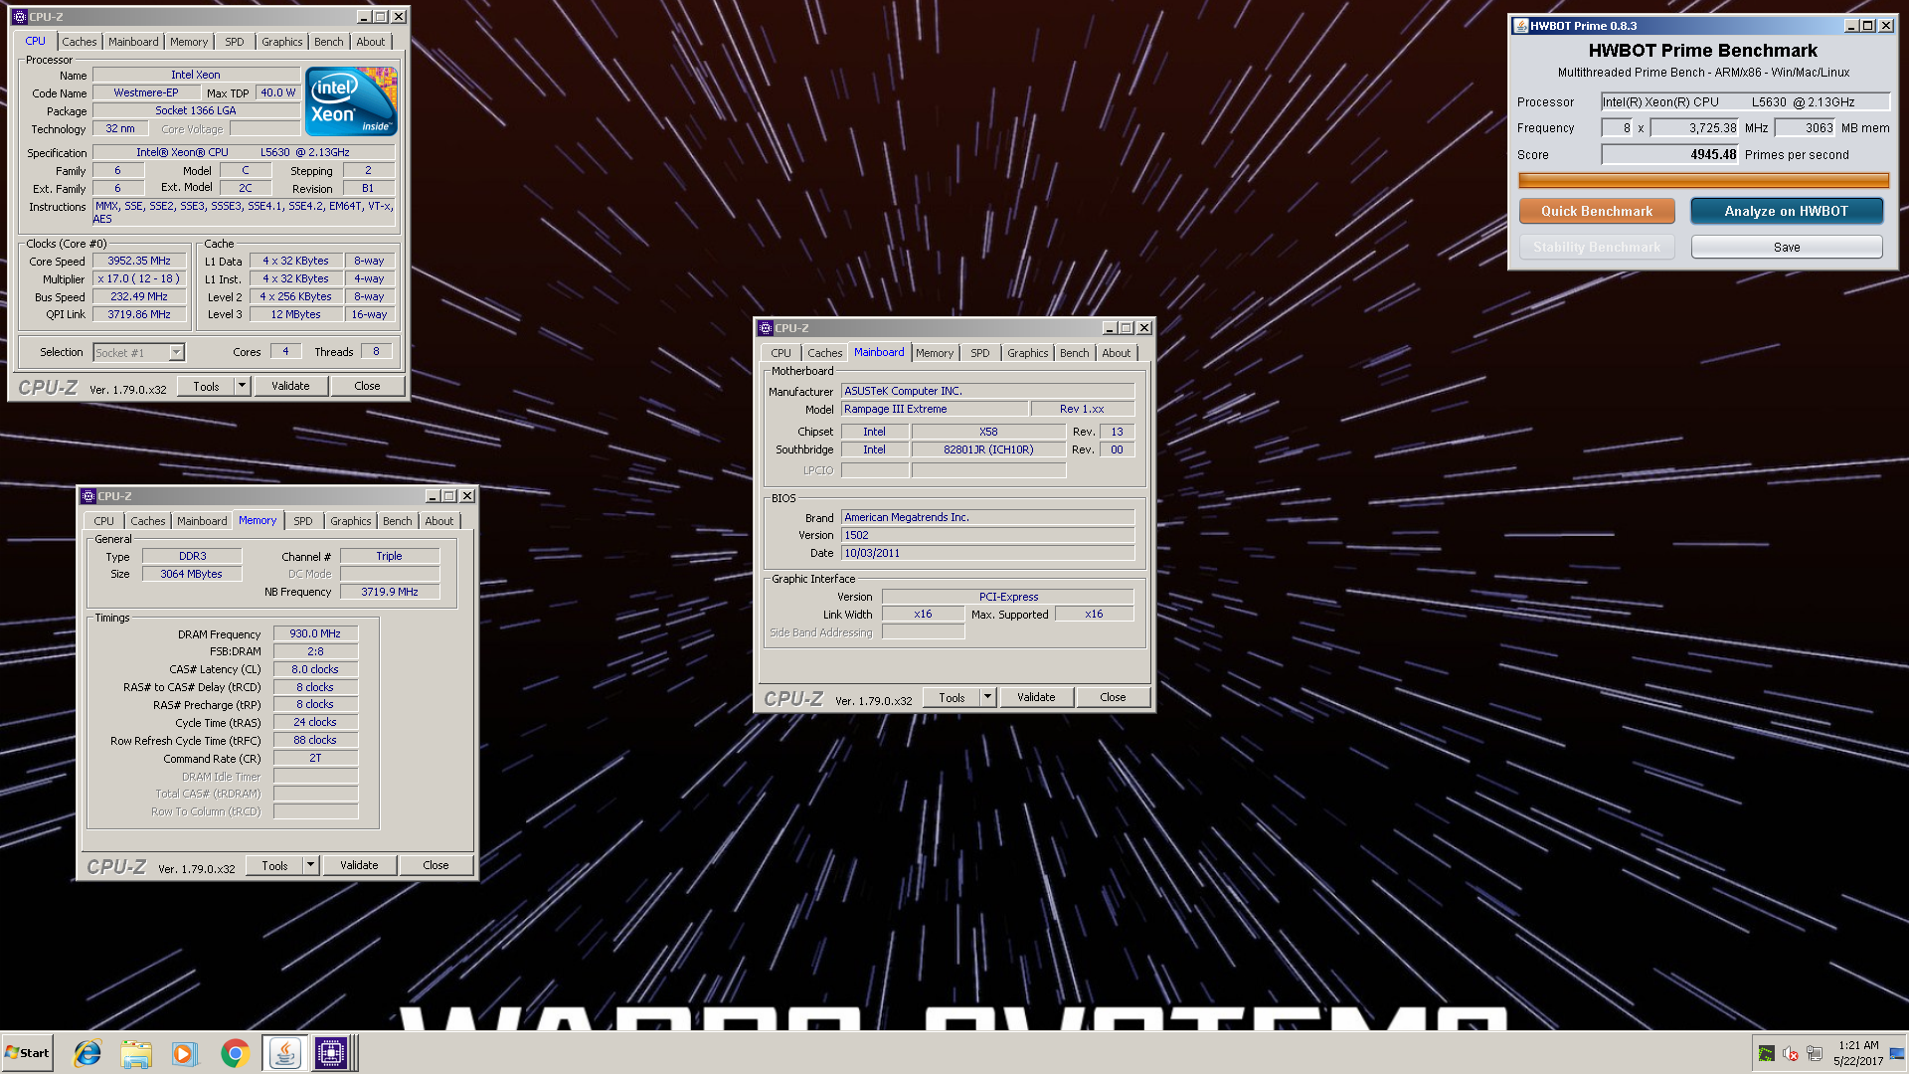Click the muted volume tray icon
The image size is (1909, 1074).
pyautogui.click(x=1791, y=1054)
